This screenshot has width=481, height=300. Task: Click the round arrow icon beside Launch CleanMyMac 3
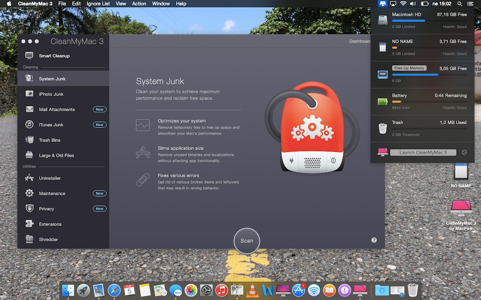(464, 152)
